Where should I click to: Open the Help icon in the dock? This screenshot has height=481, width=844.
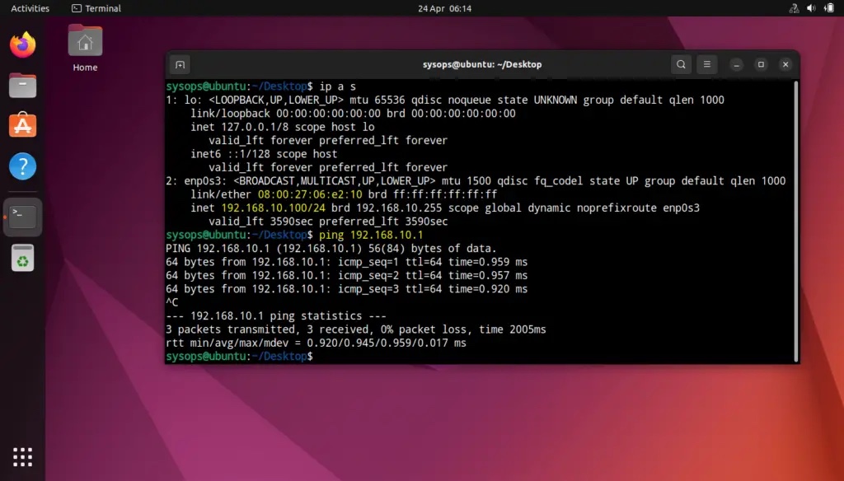pyautogui.click(x=23, y=166)
